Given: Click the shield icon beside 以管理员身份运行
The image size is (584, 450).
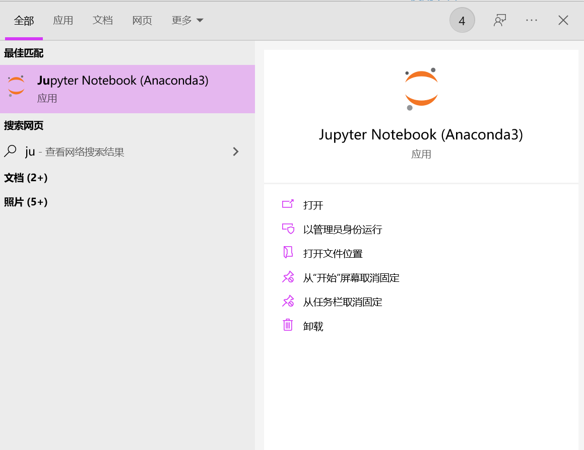Looking at the screenshot, I should pos(288,229).
